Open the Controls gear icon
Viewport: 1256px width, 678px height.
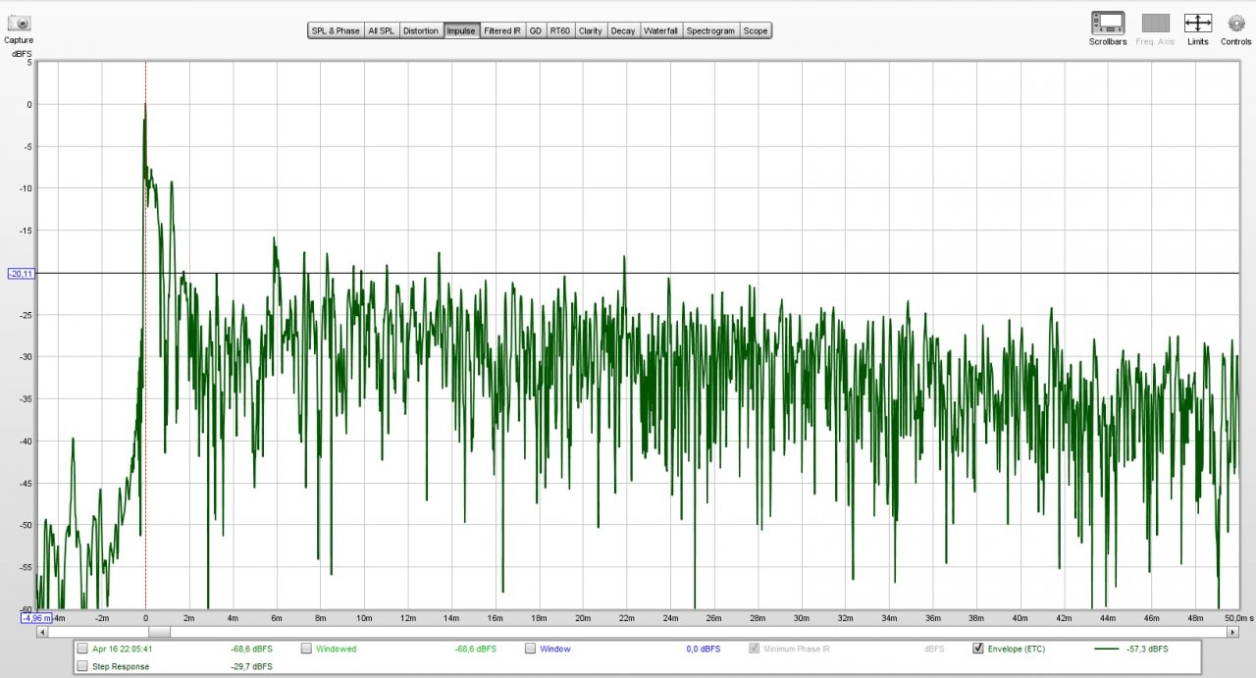coord(1235,23)
